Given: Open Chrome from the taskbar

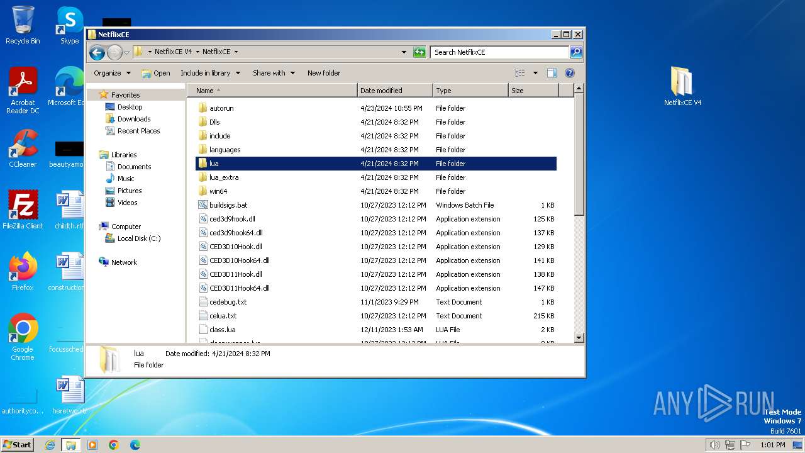Looking at the screenshot, I should coord(114,445).
